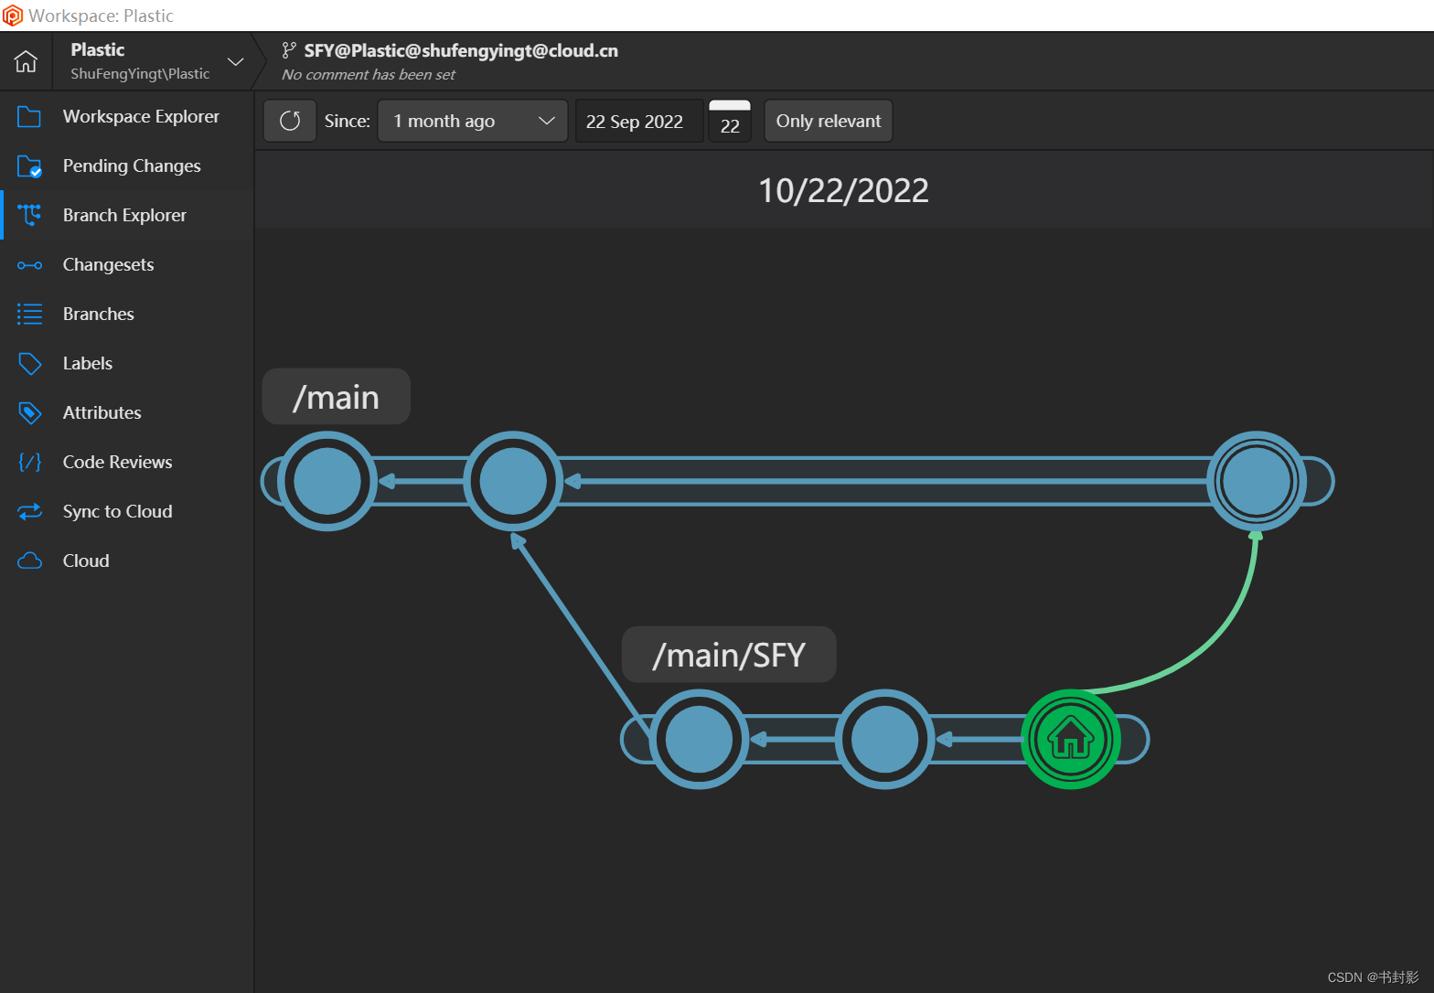Open the Pending Changes view
1434x993 pixels.
(x=132, y=165)
